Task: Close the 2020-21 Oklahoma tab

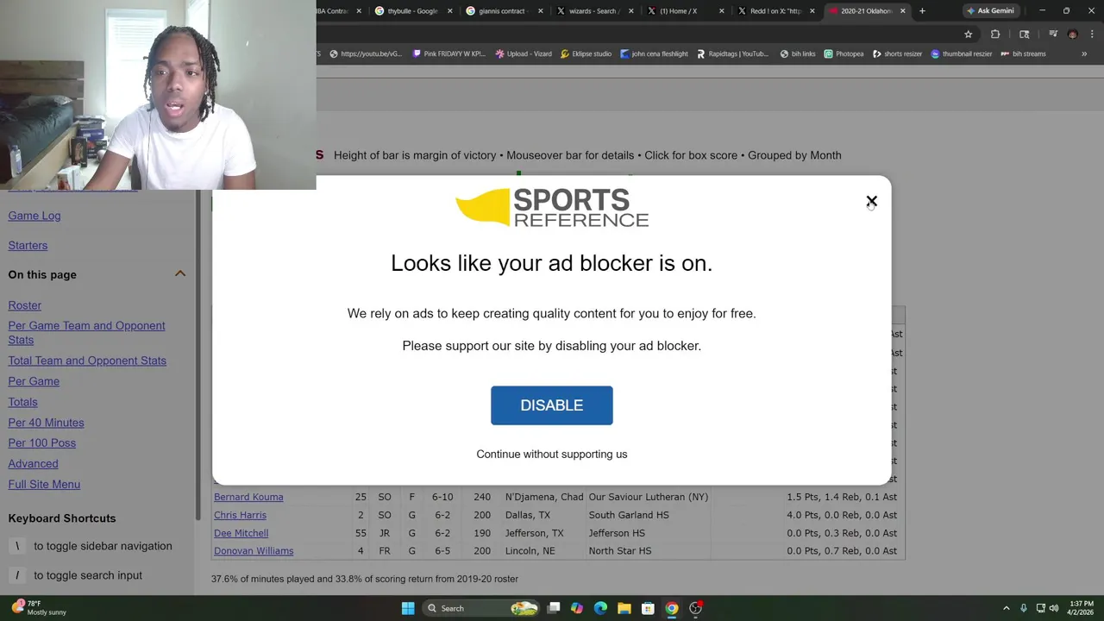Action: point(902,10)
